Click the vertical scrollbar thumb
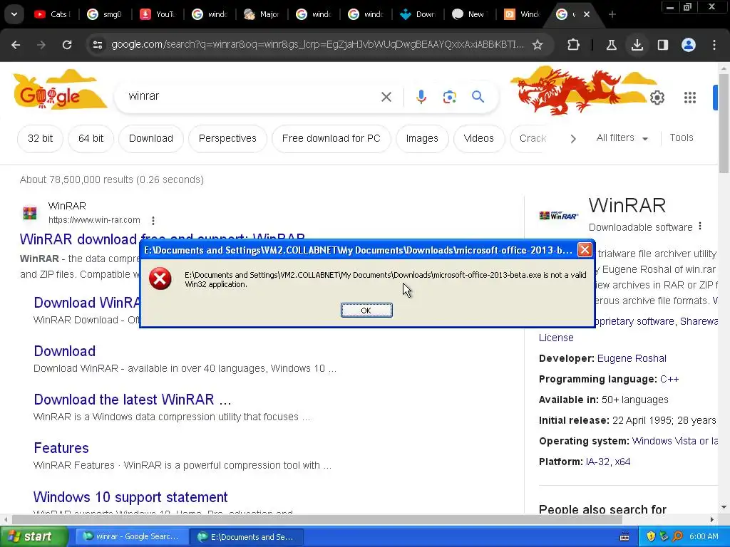 [x=724, y=123]
